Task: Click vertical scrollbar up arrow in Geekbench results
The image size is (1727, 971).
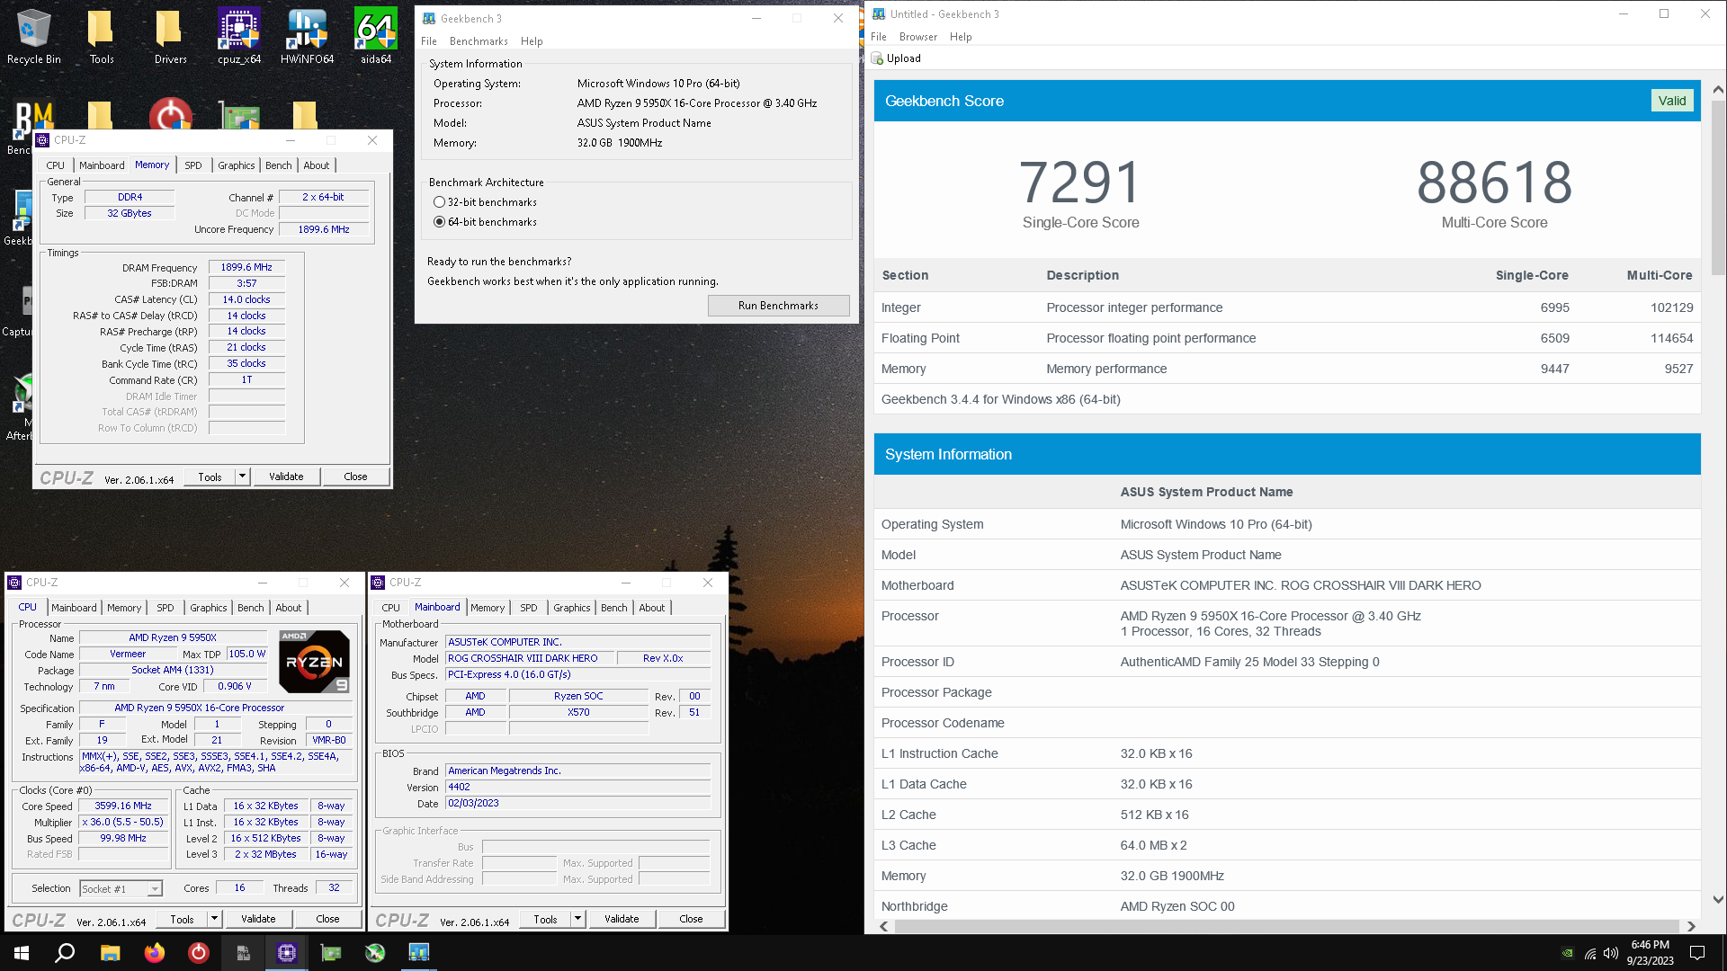Action: (x=1718, y=90)
